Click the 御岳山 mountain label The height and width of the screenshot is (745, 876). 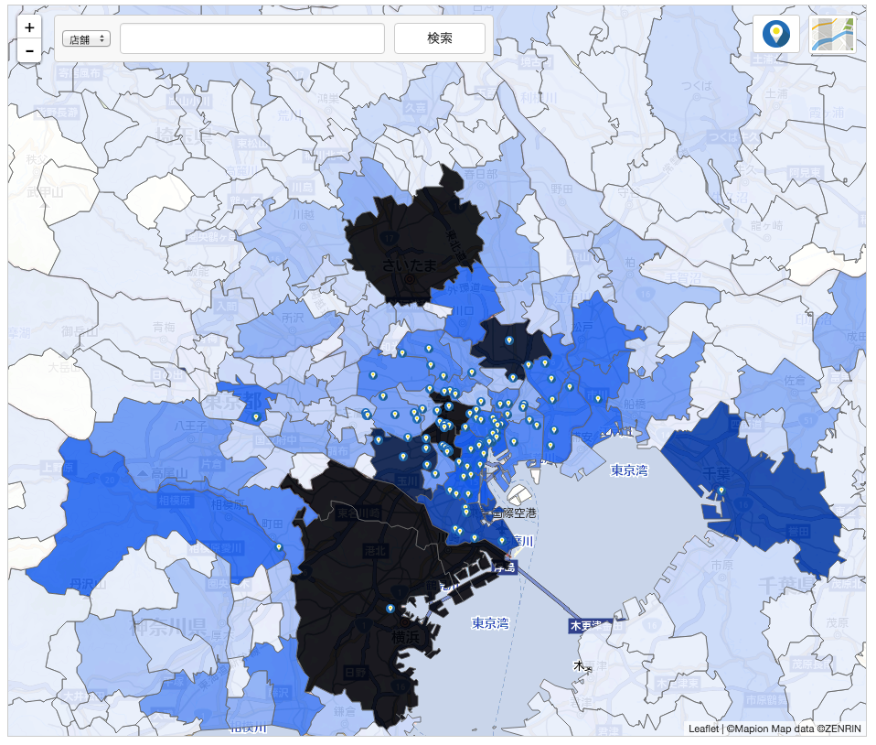point(80,331)
